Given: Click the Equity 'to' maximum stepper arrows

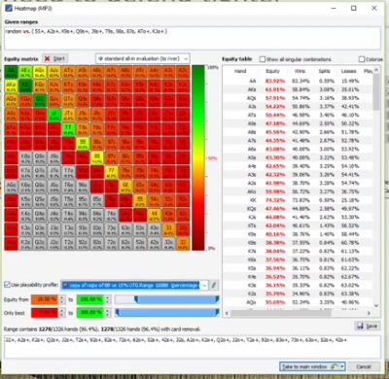Looking at the screenshot, I should [108, 299].
